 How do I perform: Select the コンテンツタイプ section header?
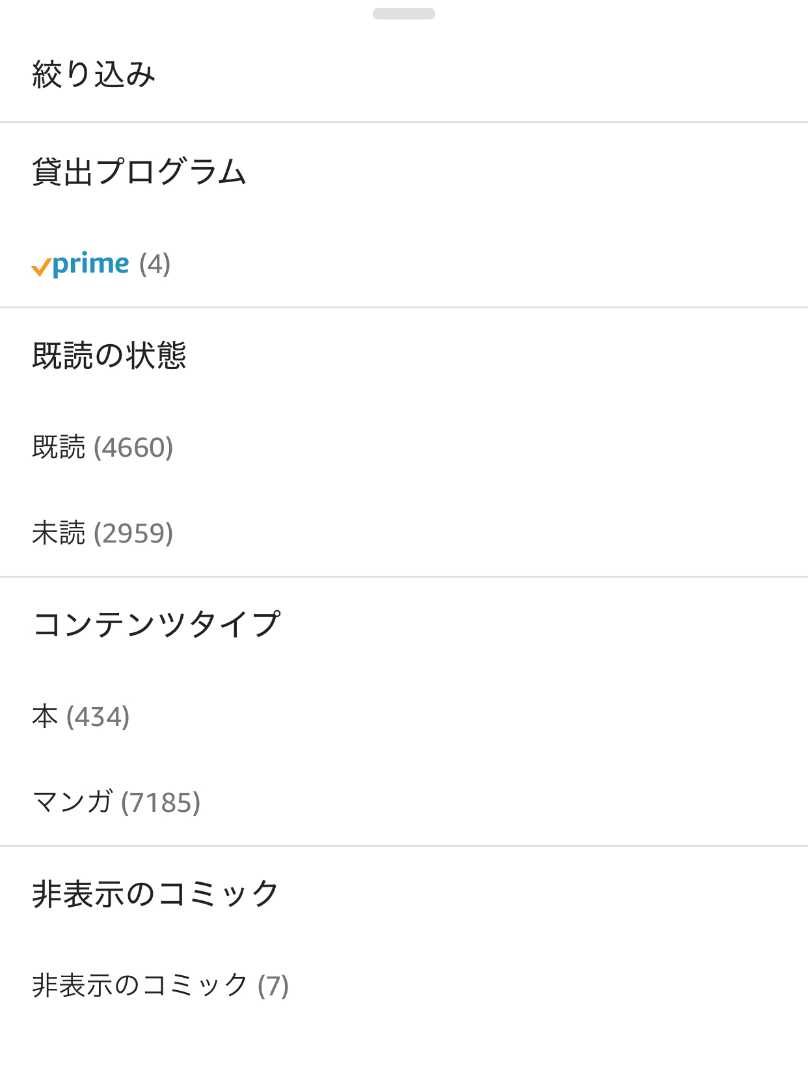[x=156, y=624]
